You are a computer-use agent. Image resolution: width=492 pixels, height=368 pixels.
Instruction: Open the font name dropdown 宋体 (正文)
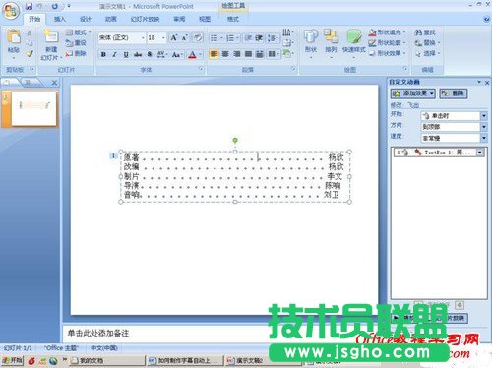pyautogui.click(x=143, y=38)
